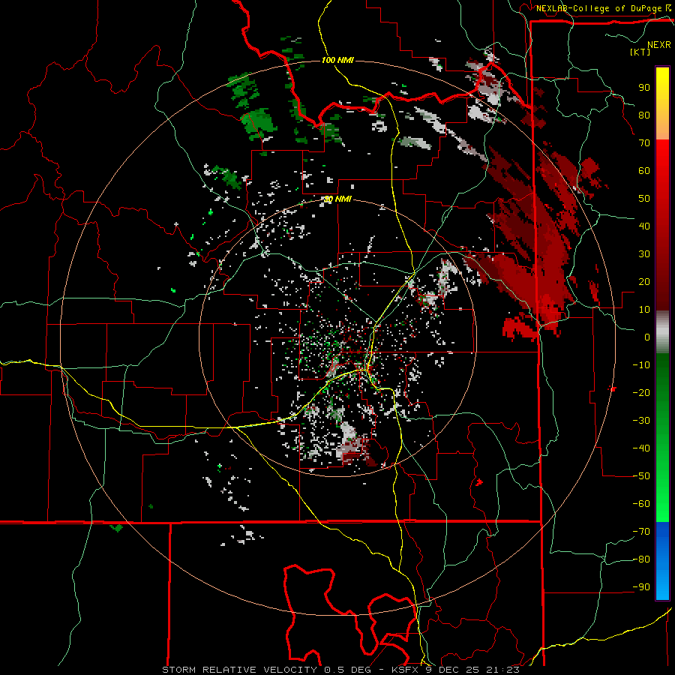Click the 30 value on velocity scale
Screen dimensions: 675x675
(x=644, y=254)
